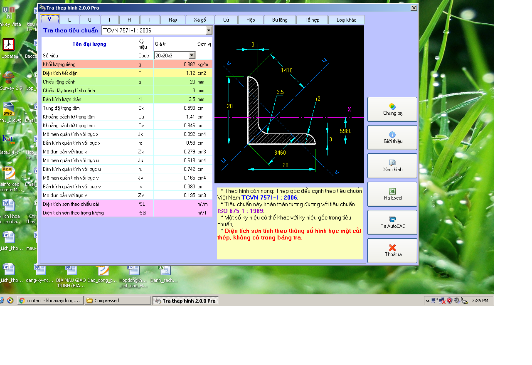The image size is (532, 365).
Task: Click the Xem hình button
Action: click(392, 166)
